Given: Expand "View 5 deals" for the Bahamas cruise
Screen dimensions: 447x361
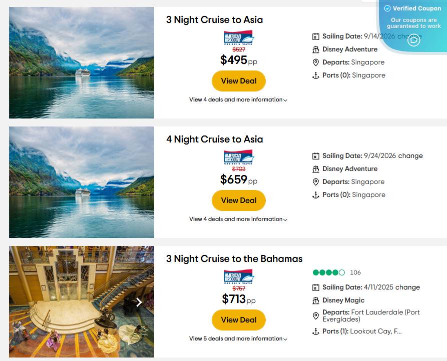Looking at the screenshot, I should [x=239, y=338].
